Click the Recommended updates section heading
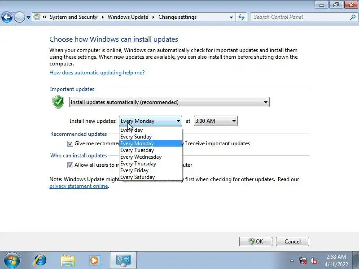This screenshot has width=359, height=269. [x=79, y=134]
